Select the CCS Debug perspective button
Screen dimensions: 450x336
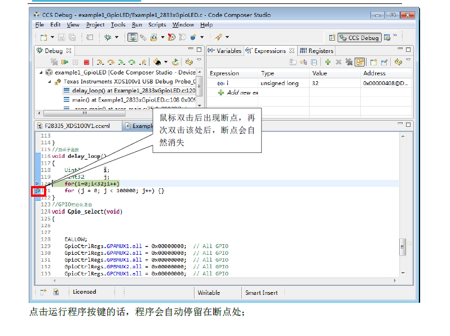coord(359,38)
